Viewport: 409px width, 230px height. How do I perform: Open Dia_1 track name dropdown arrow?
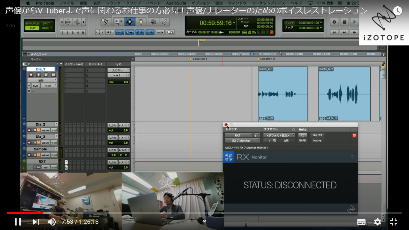[x=56, y=69]
